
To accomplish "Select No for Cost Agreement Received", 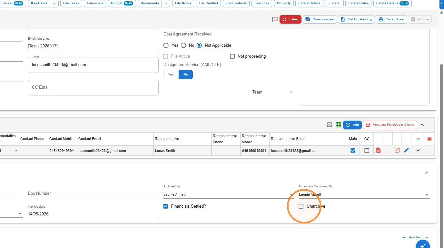I will [x=183, y=45].
